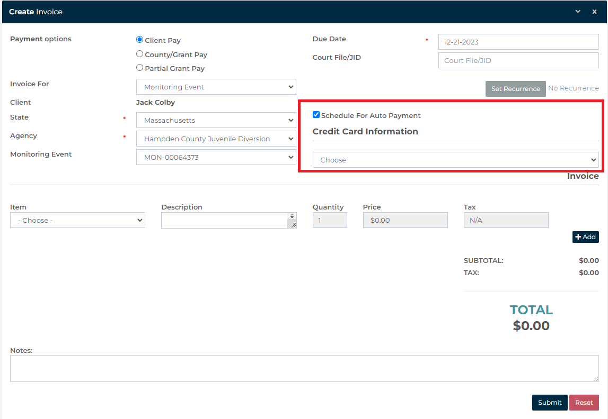Reset the invoice form

(x=584, y=403)
